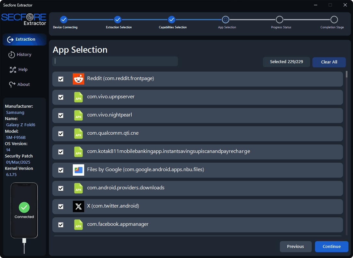Image resolution: width=353 pixels, height=258 pixels.
Task: Uncheck the com.vivo.nightpearl checkbox
Action: (61, 115)
